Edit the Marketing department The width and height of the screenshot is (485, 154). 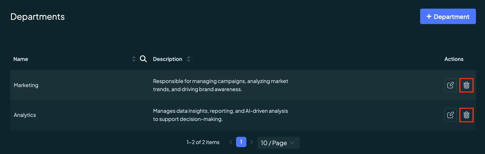[450, 85]
